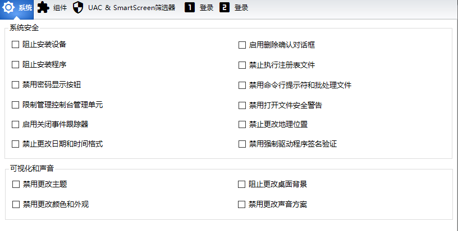Open the UAC & SmartScreen筛选器 tab
The height and width of the screenshot is (231, 458).
131,8
